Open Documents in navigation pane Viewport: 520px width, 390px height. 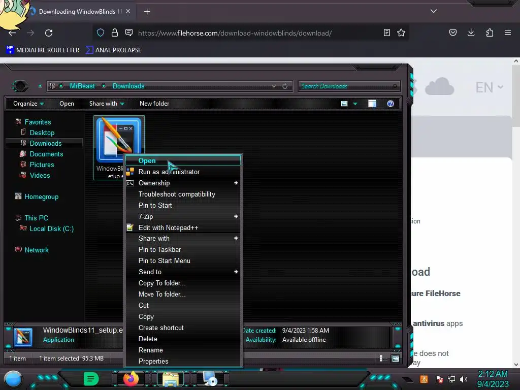coord(46,154)
